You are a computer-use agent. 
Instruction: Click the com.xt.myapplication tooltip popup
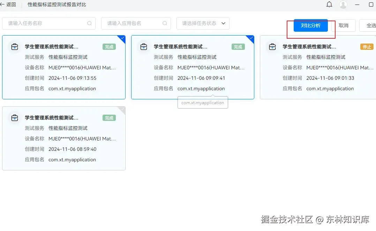203,102
